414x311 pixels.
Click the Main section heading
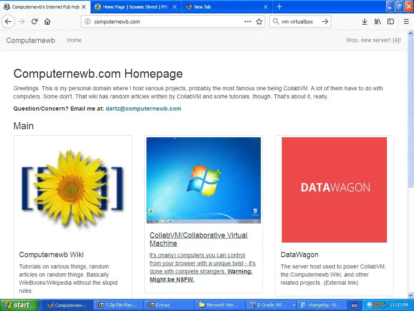23,126
